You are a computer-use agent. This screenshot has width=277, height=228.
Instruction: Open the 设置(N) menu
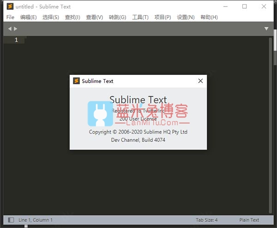[x=186, y=17]
